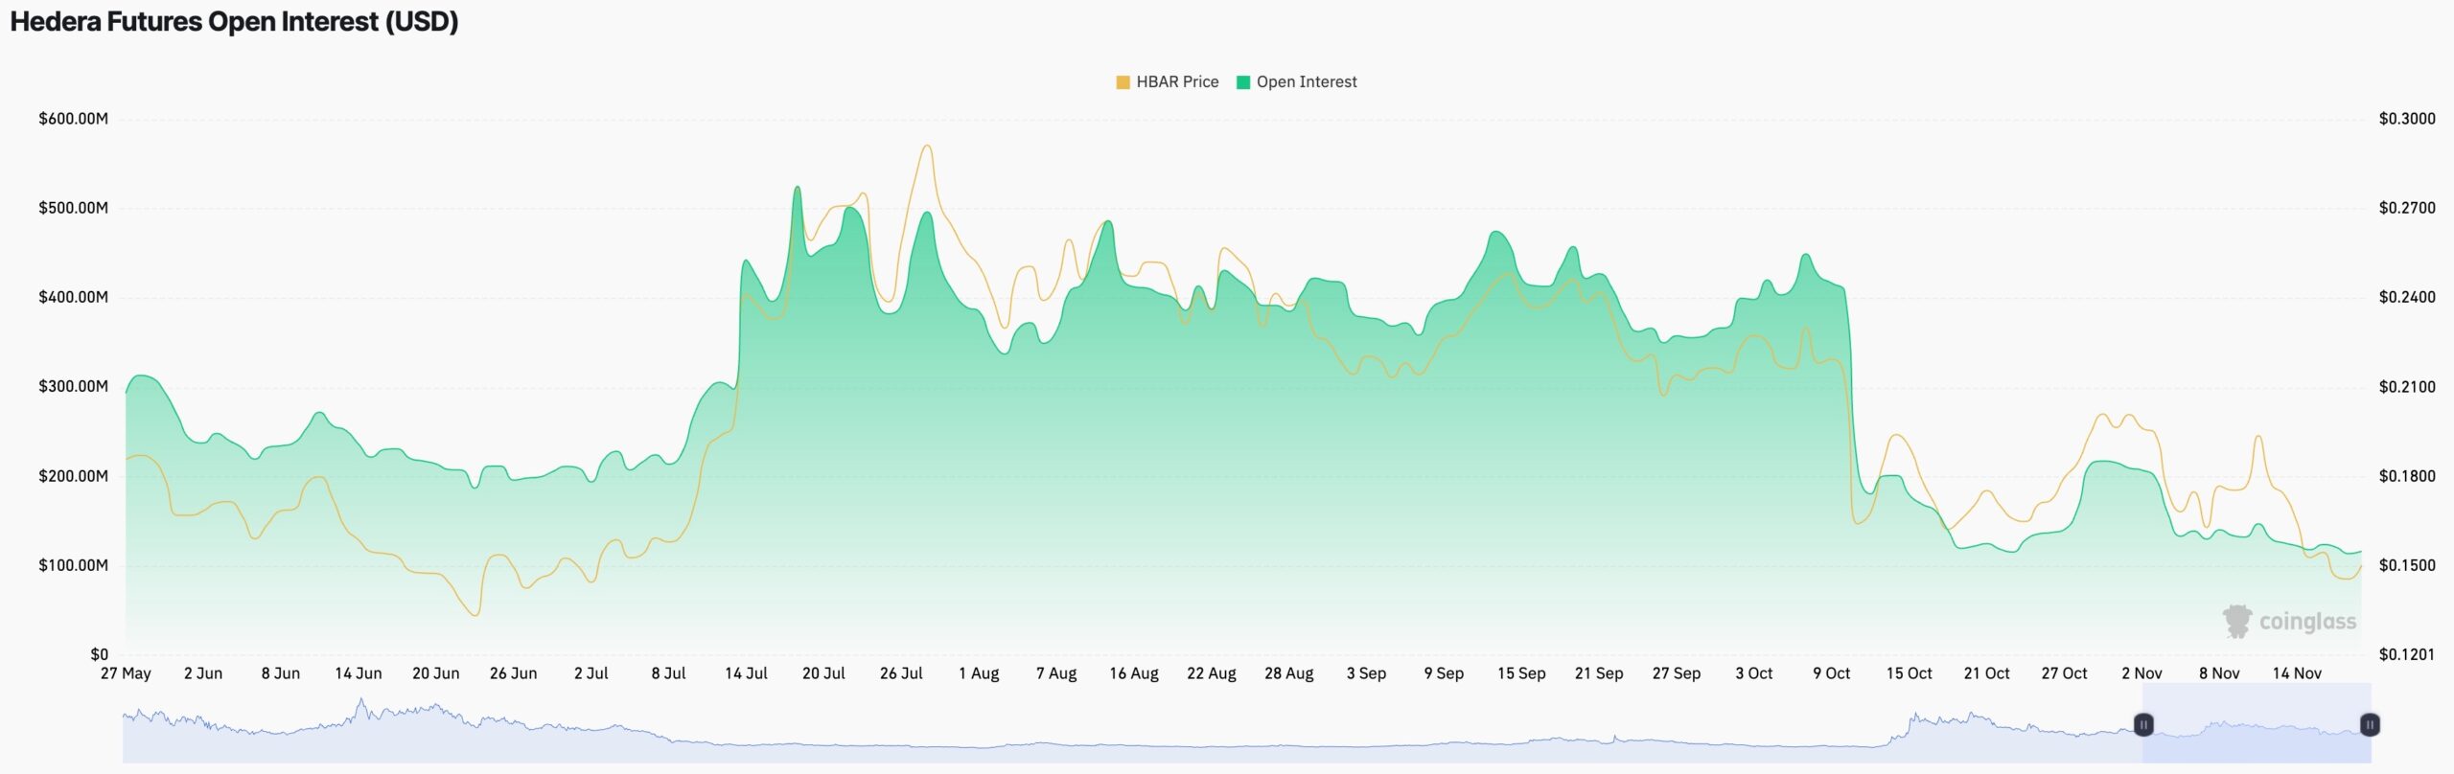Click the 8 Nov date label
This screenshot has width=2454, height=774.
click(2220, 673)
